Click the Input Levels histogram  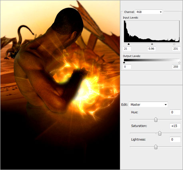pos(152,31)
